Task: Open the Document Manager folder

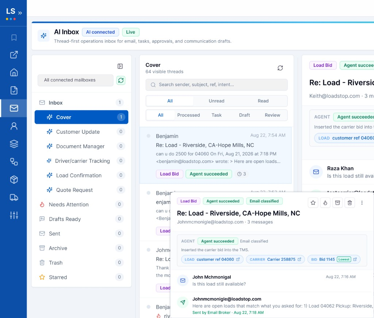Action: click(81, 146)
